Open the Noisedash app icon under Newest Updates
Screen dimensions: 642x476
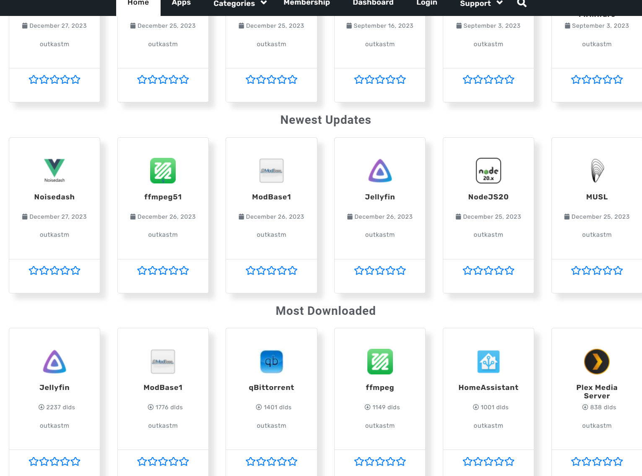coord(55,170)
